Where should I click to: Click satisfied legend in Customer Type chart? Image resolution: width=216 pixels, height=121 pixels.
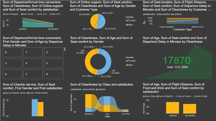pos(176,14)
